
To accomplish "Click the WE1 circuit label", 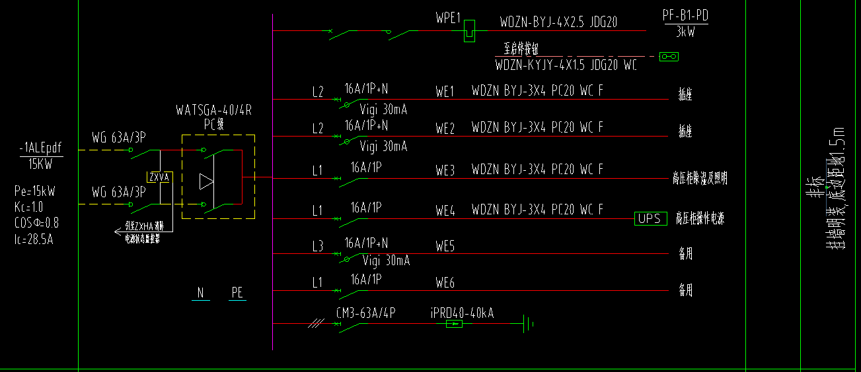I will point(445,92).
